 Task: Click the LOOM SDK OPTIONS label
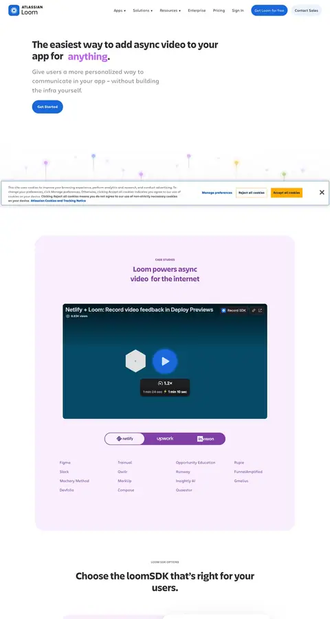(x=165, y=562)
